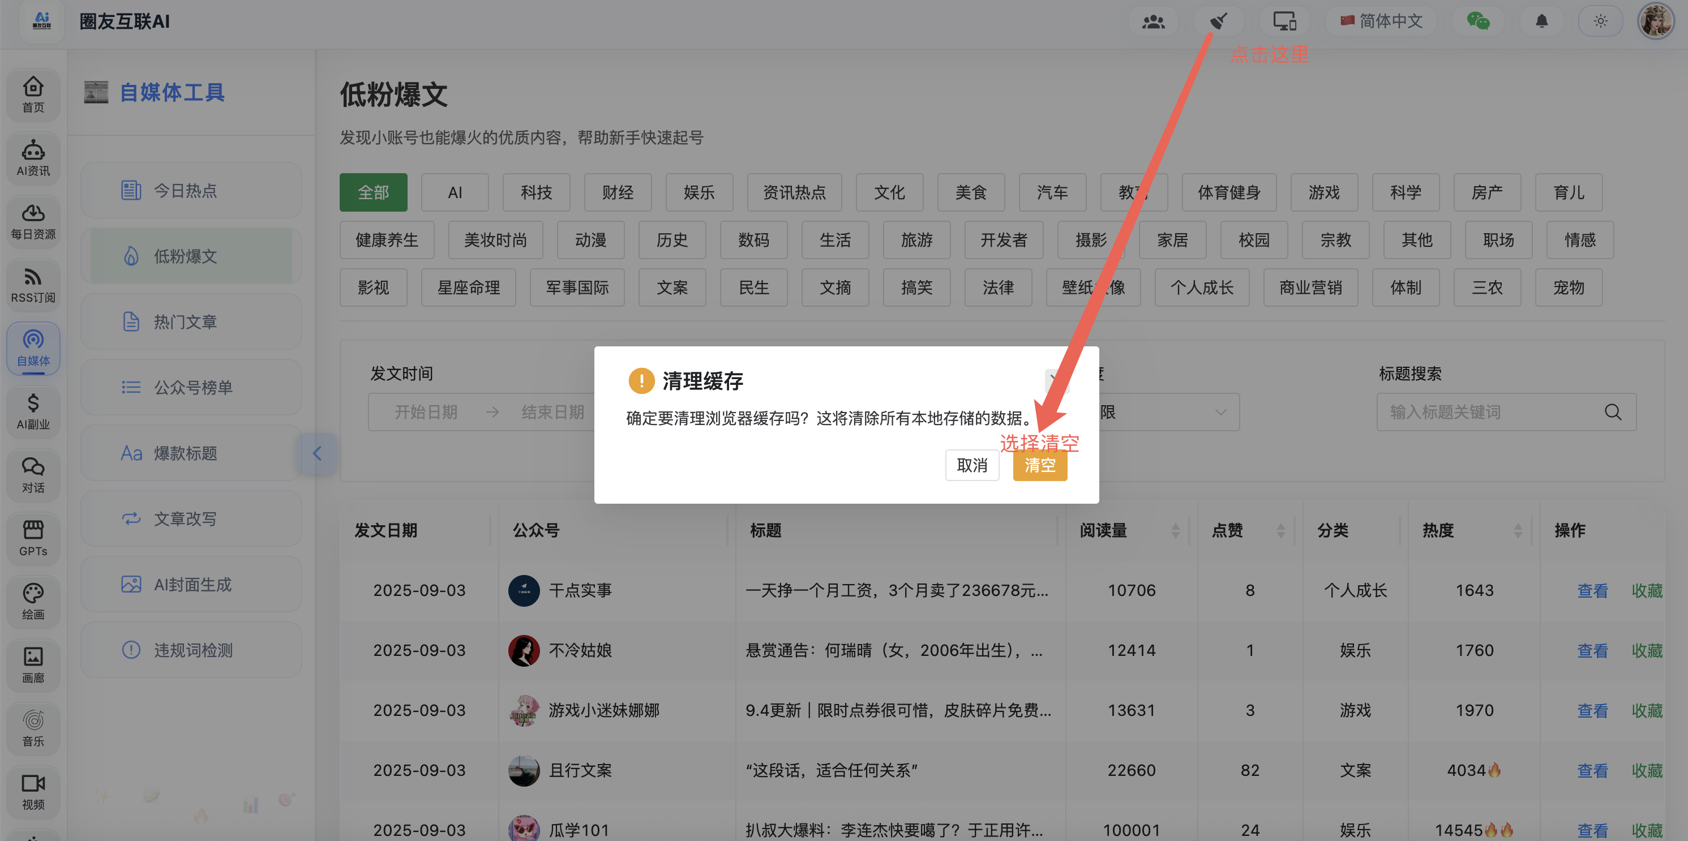Open 文章改写 menu item

[191, 519]
